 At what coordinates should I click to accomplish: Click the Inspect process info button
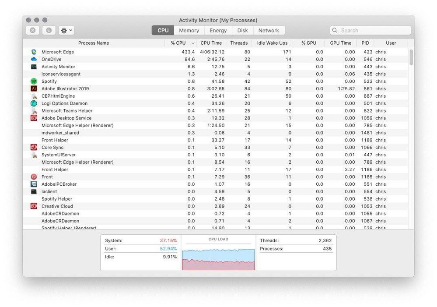[49, 30]
